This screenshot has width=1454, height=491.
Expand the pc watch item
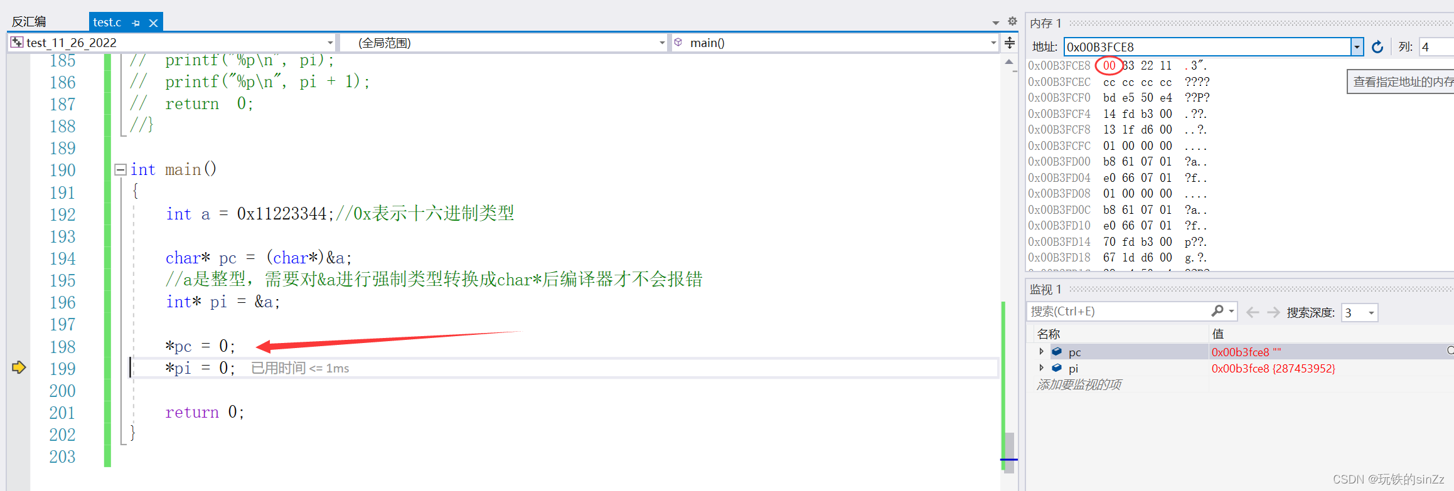[x=1042, y=351]
